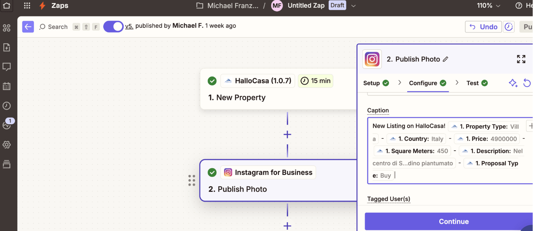533x231 pixels.
Task: Open the versions stack sidebar icon
Action: (x=7, y=164)
